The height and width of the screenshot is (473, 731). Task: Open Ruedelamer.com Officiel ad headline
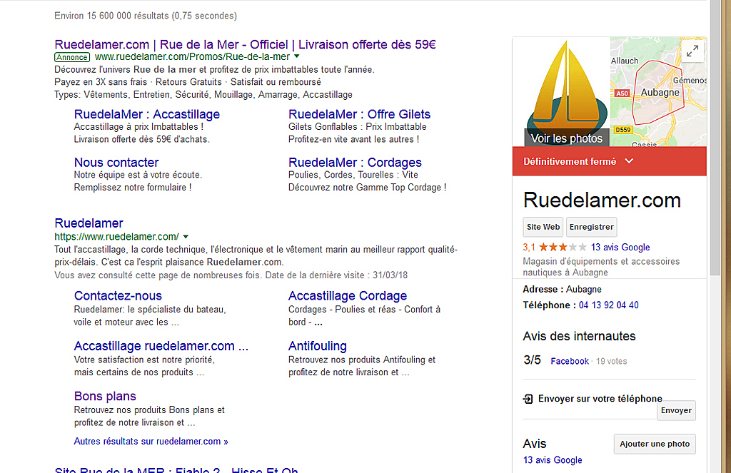point(246,45)
